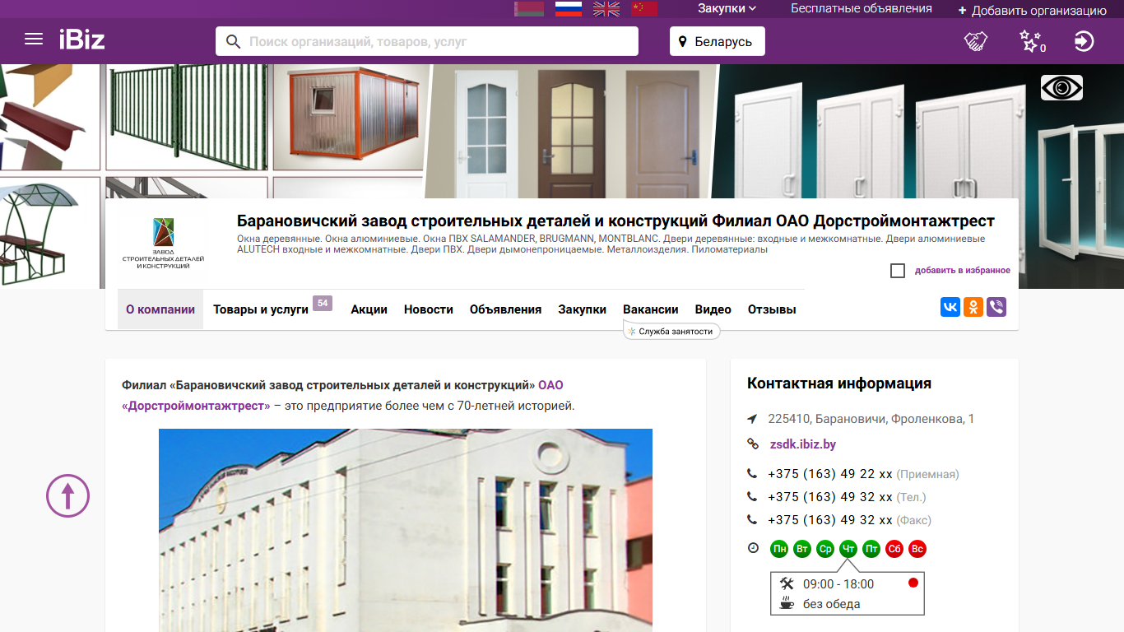
Task: Click Добавить организацию link
Action: [x=1033, y=11]
